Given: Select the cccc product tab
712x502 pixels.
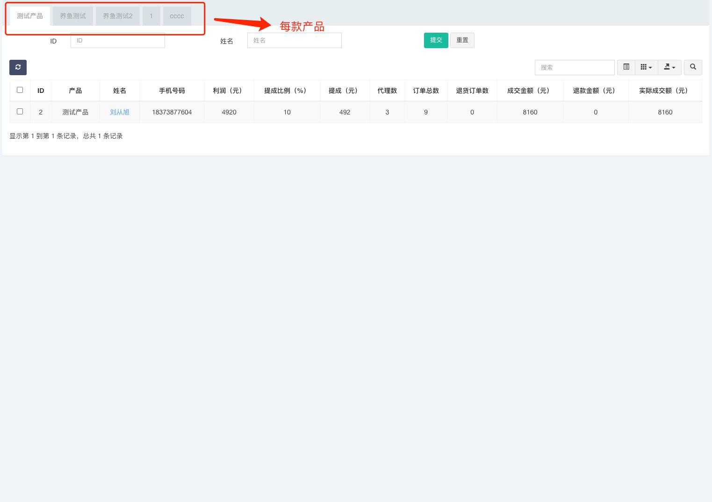Looking at the screenshot, I should pos(177,16).
